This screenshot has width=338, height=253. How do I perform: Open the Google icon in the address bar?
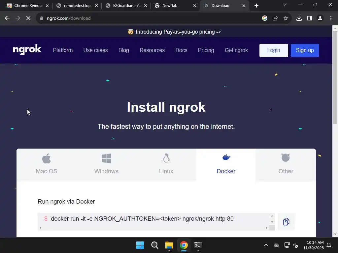tap(265, 18)
